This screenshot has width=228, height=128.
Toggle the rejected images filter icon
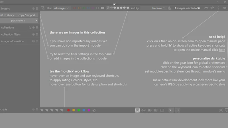[x=108, y=8]
